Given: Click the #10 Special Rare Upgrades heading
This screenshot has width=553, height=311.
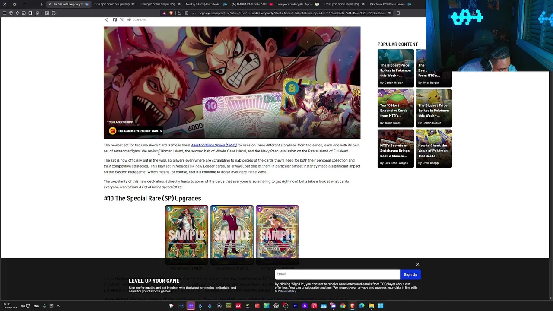Looking at the screenshot, I should tap(152, 198).
